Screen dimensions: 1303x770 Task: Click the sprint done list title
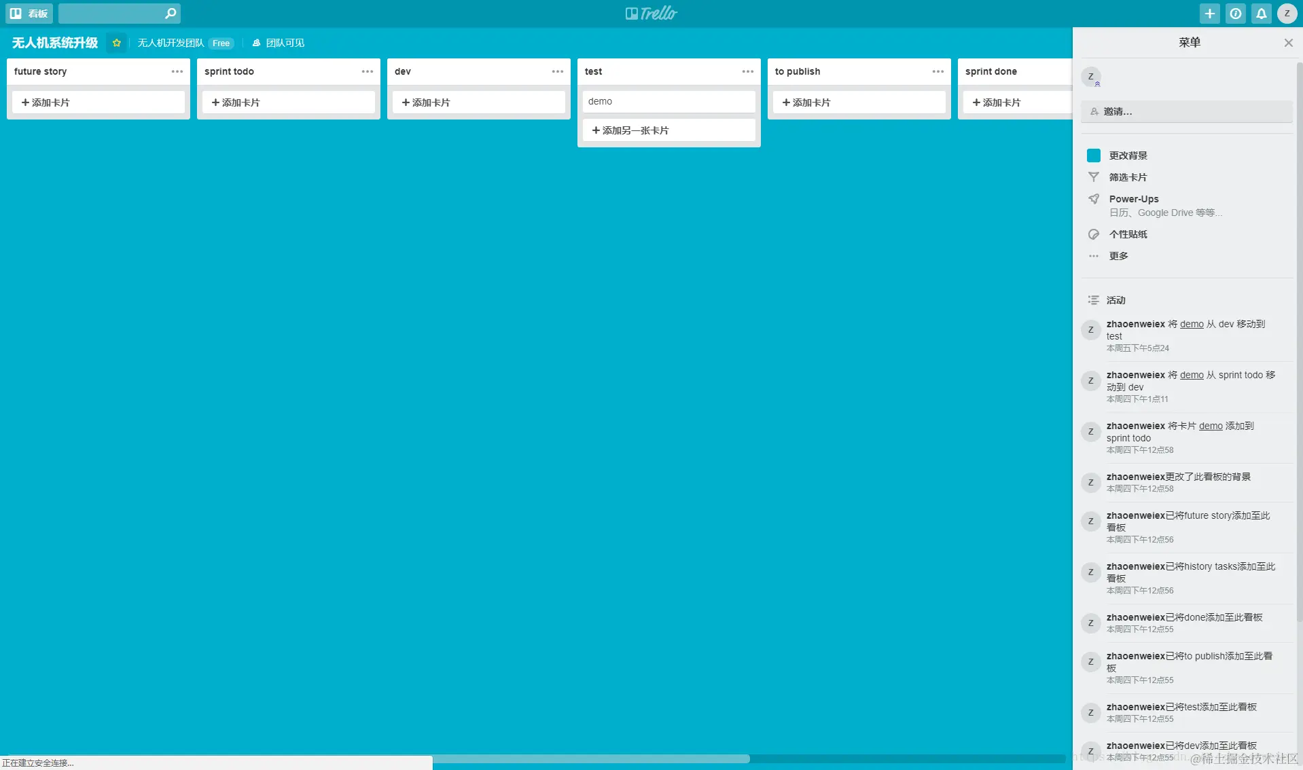click(991, 71)
